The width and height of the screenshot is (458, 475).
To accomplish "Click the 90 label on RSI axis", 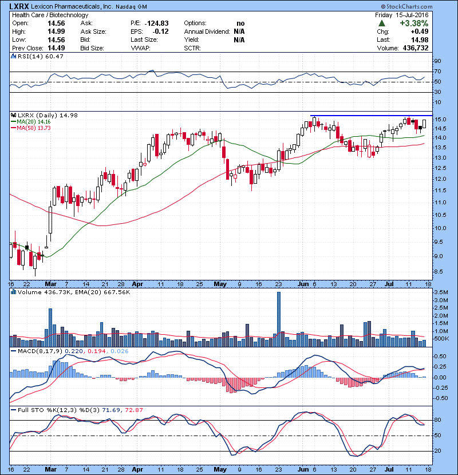I will pyautogui.click(x=437, y=61).
